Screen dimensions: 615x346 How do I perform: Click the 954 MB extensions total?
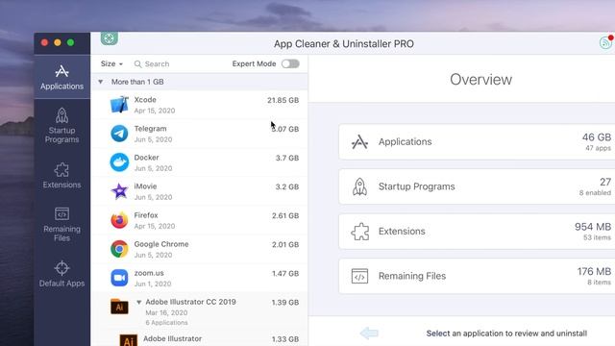pos(593,227)
